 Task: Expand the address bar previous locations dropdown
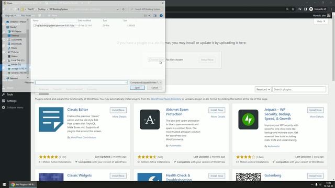tap(117, 9)
